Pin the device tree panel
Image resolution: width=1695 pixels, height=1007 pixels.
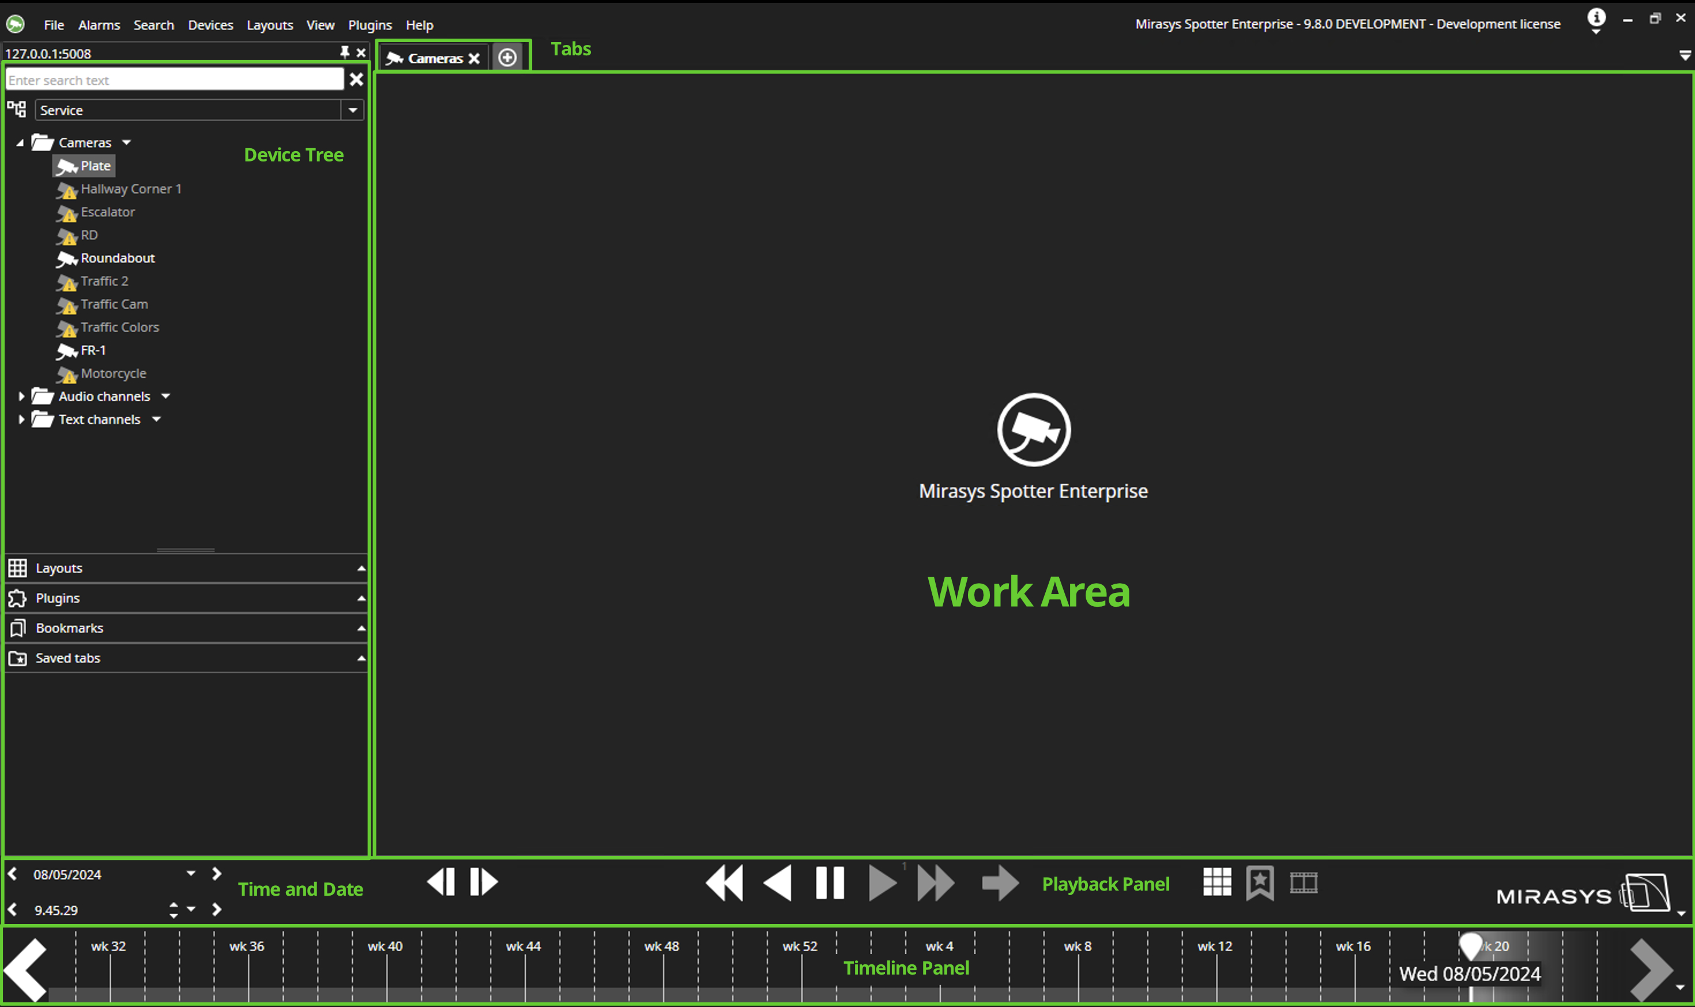click(x=345, y=52)
